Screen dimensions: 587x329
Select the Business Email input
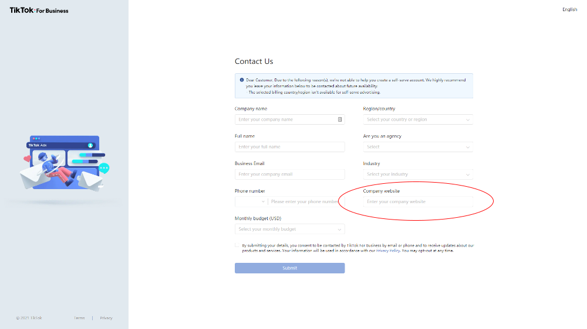click(x=289, y=174)
